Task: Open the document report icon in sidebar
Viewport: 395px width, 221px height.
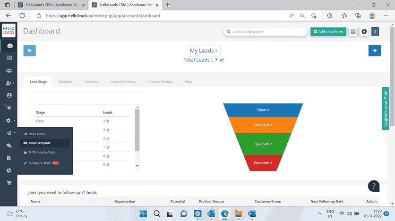Action: click(9, 158)
